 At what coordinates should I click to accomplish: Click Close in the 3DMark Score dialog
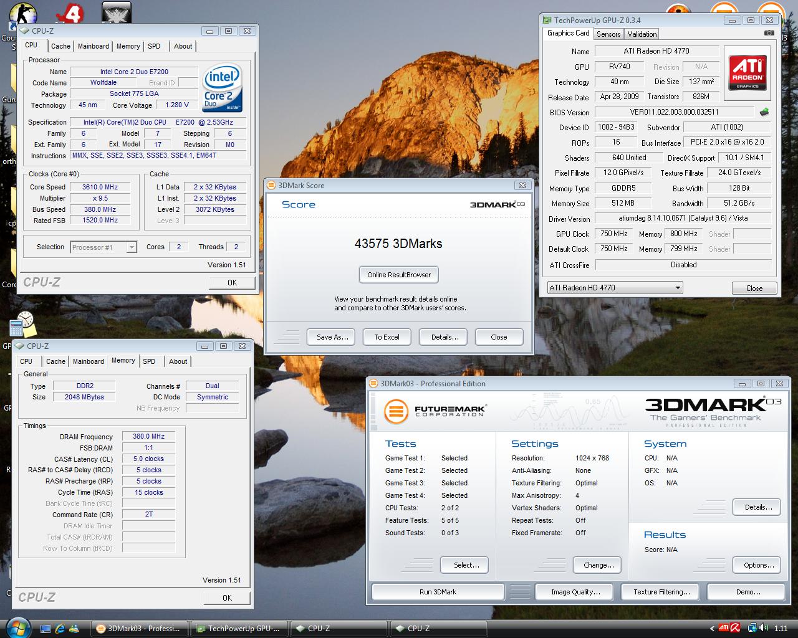[499, 337]
